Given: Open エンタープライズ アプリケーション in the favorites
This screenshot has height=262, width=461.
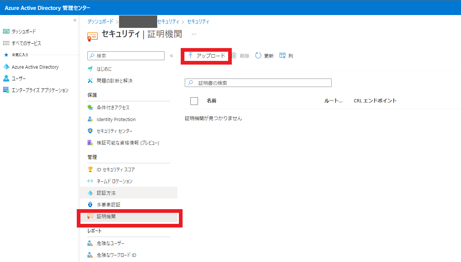Looking at the screenshot, I should (x=40, y=90).
